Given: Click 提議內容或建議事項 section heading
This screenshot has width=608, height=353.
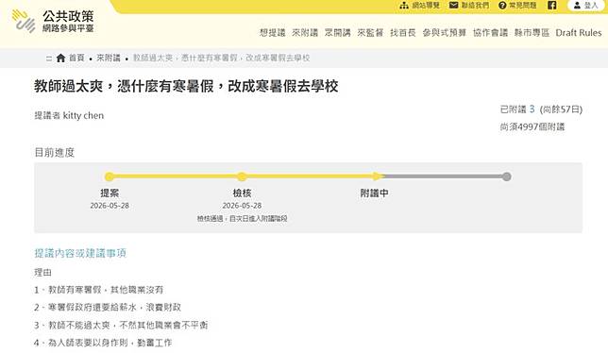Looking at the screenshot, I should (80, 253).
